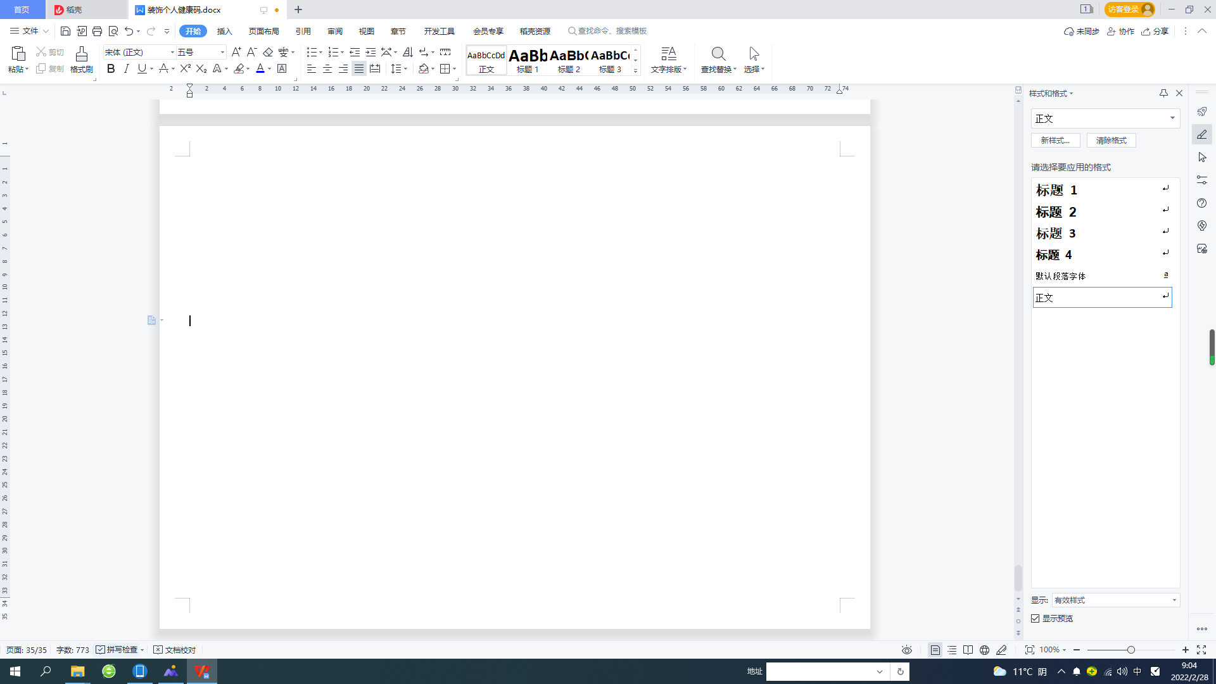
Task: Click the increase indent icon
Action: tap(370, 52)
